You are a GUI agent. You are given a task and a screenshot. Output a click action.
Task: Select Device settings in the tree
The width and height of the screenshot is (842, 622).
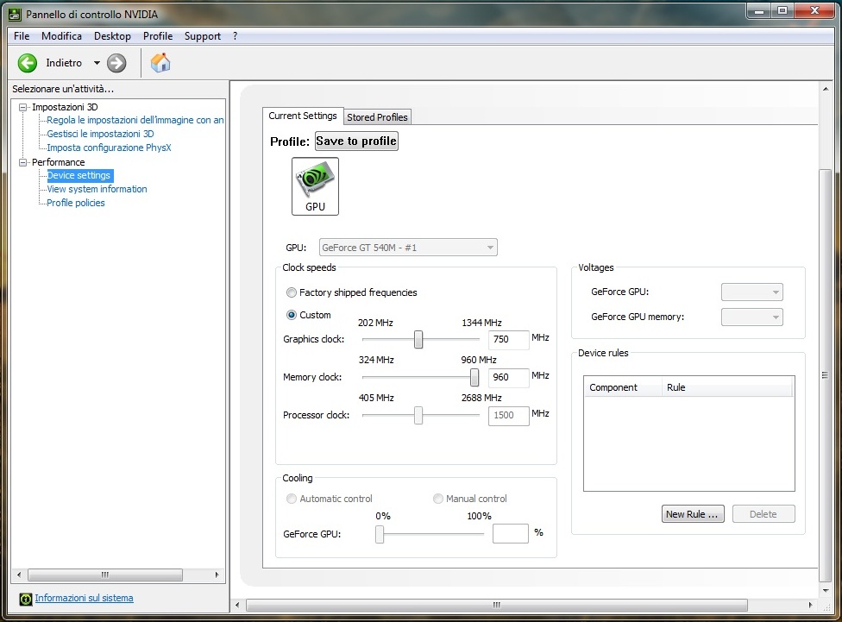[x=79, y=175]
